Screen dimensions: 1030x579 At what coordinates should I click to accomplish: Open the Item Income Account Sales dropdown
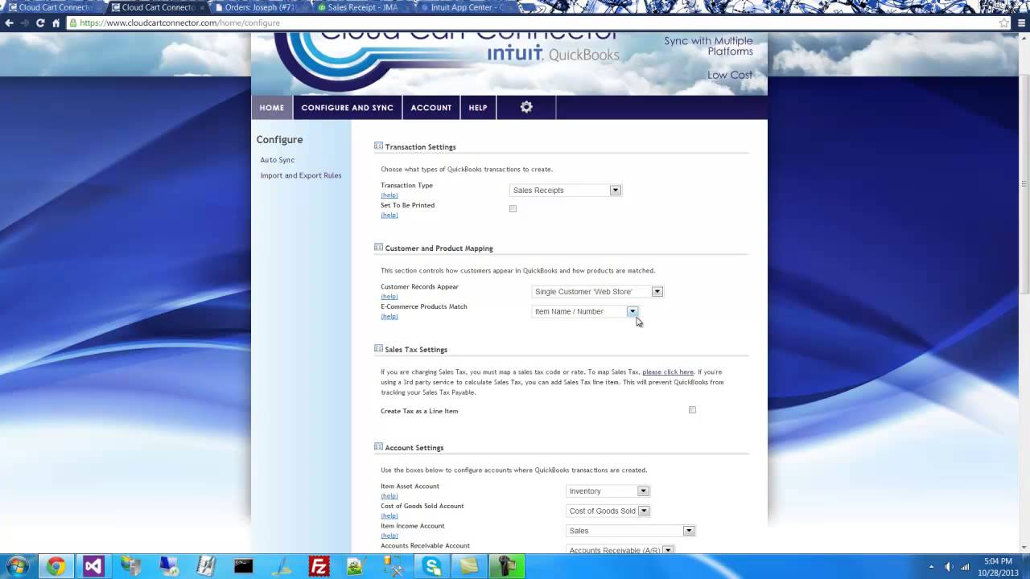point(630,531)
